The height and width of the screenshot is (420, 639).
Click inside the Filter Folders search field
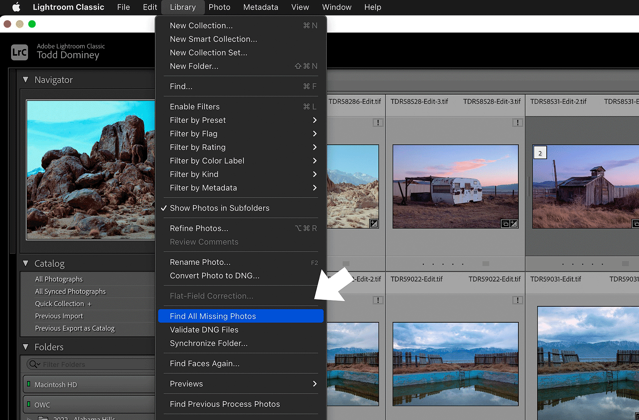[72, 364]
